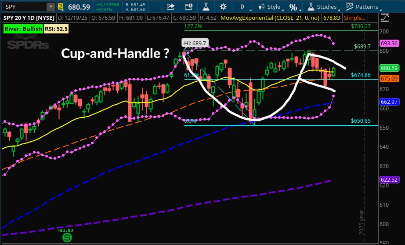Image resolution: width=405 pixels, height=245 pixels.
Task: Click the $700.27 Fibonacci level label
Action: 361,26
